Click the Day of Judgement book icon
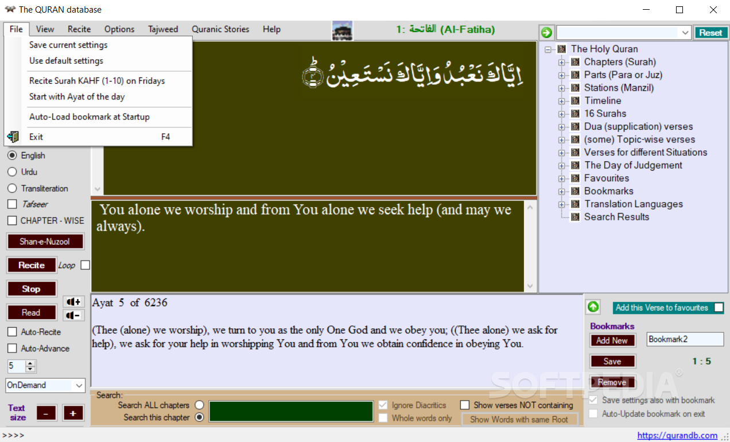This screenshot has height=442, width=730. [575, 165]
